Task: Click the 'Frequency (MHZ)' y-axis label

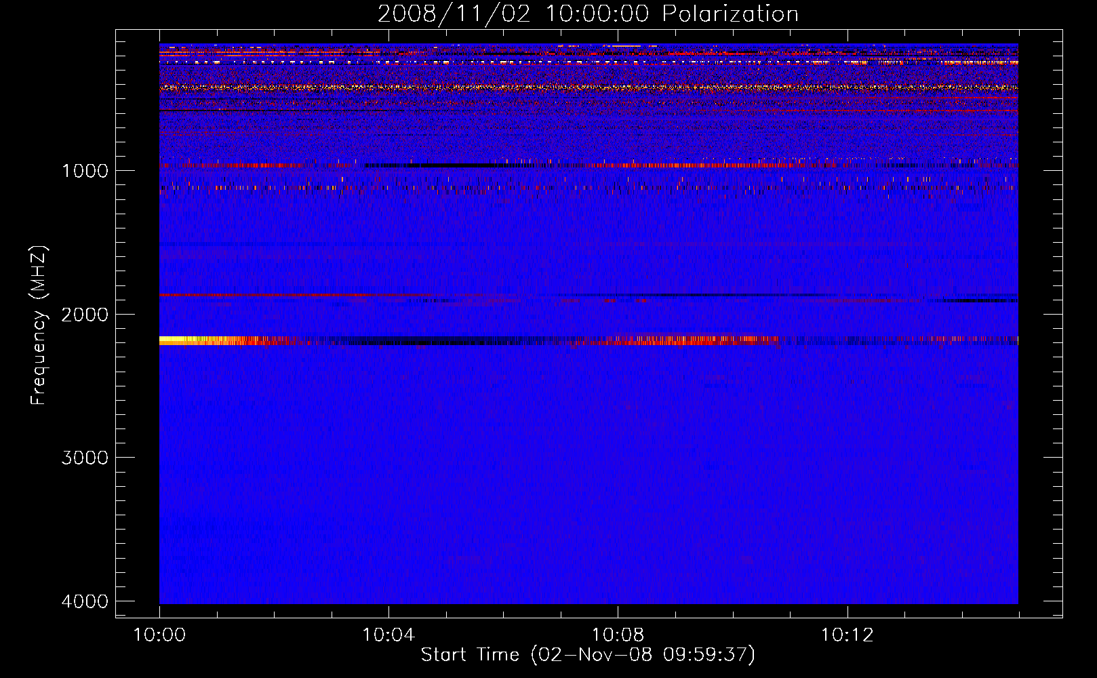Action: [39, 325]
